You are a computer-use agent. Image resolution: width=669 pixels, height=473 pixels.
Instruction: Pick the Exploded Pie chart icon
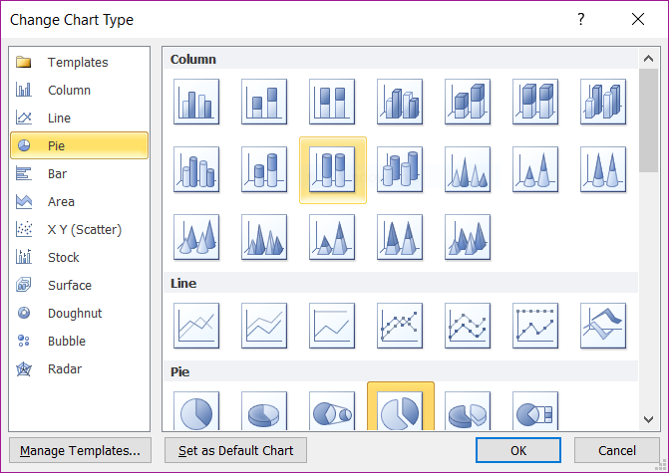(400, 411)
